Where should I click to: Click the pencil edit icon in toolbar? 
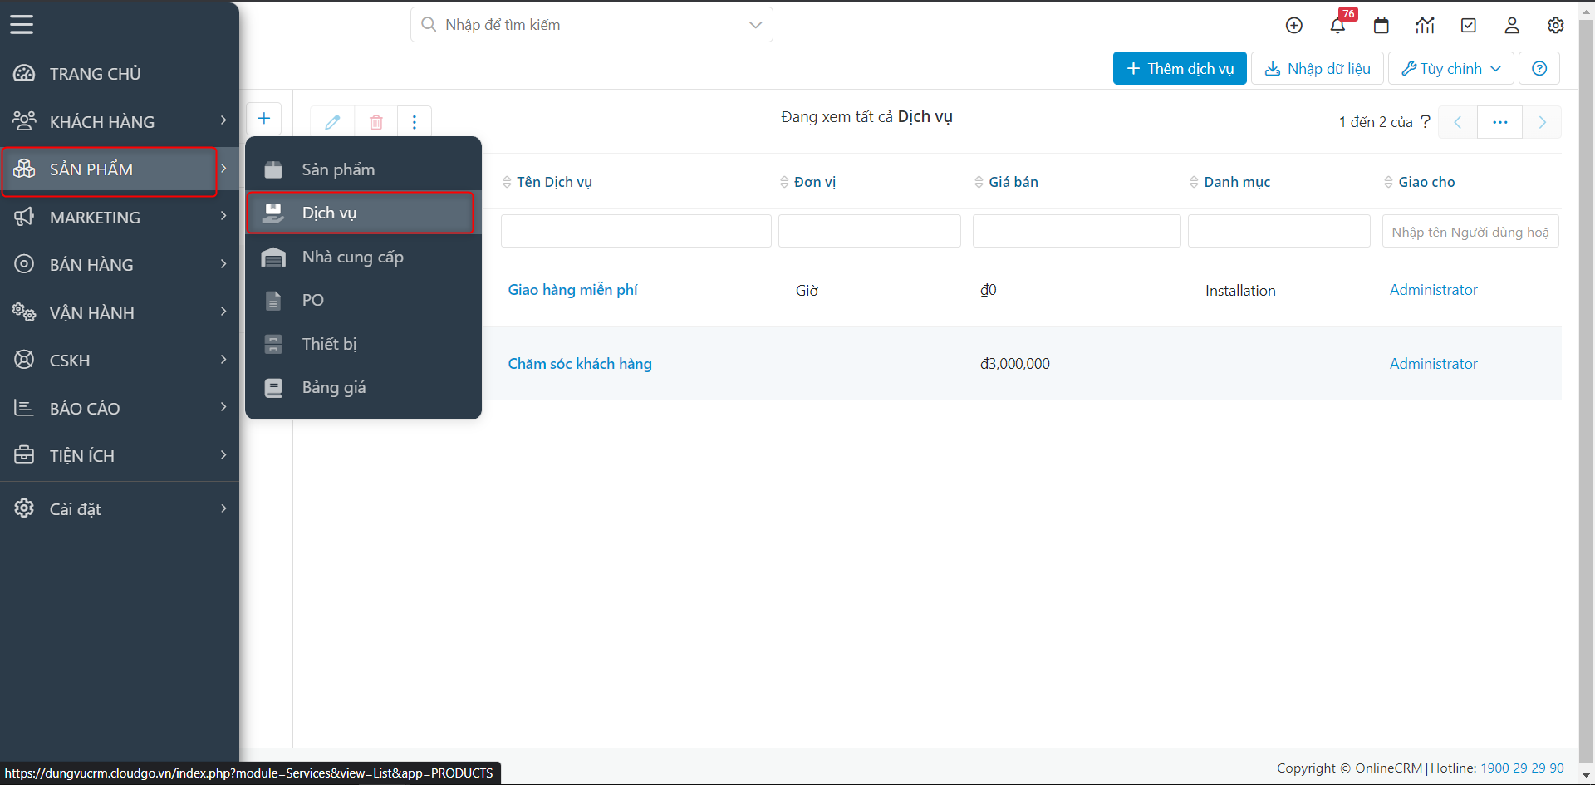[332, 122]
